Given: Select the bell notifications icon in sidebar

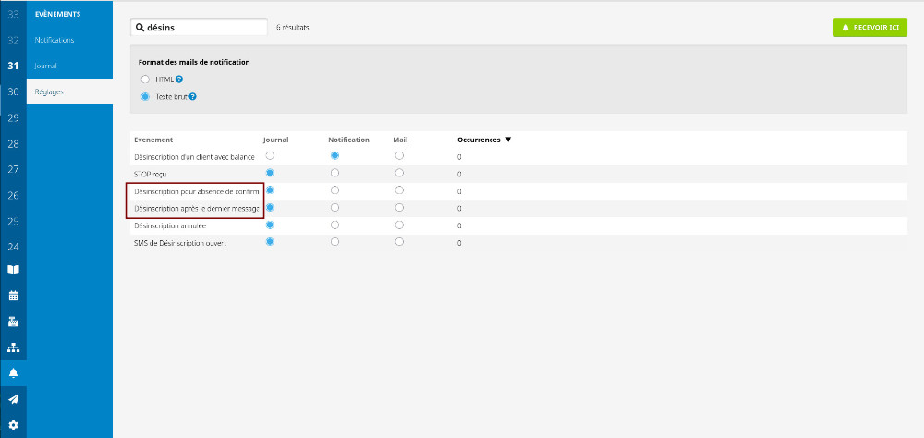Looking at the screenshot, I should pyautogui.click(x=13, y=373).
